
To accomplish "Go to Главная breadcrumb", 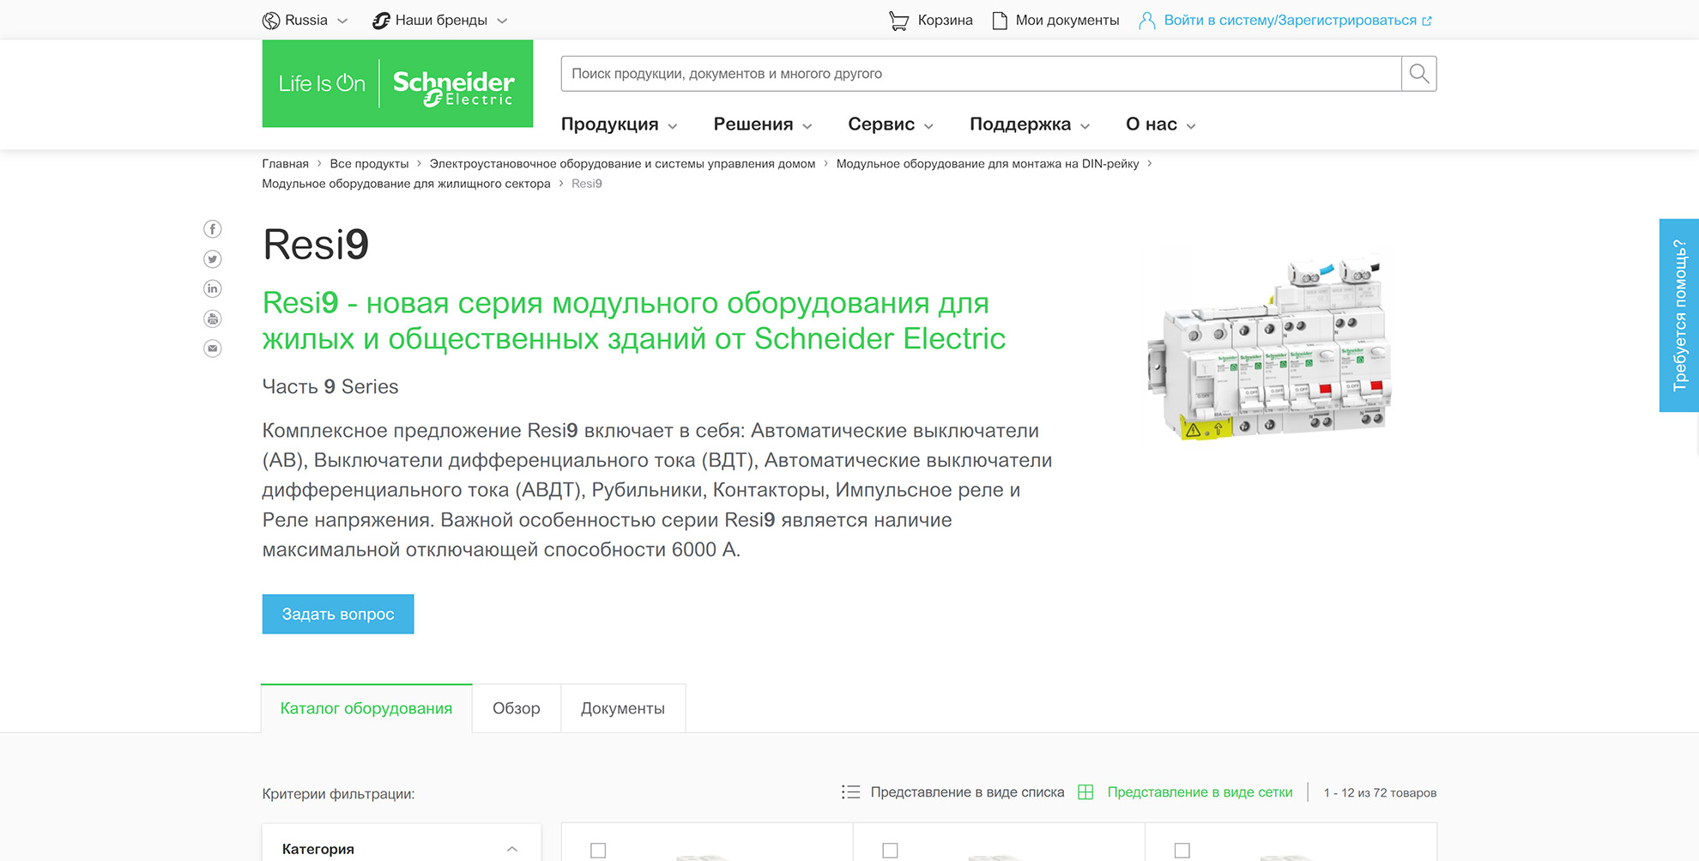I will coord(286,164).
